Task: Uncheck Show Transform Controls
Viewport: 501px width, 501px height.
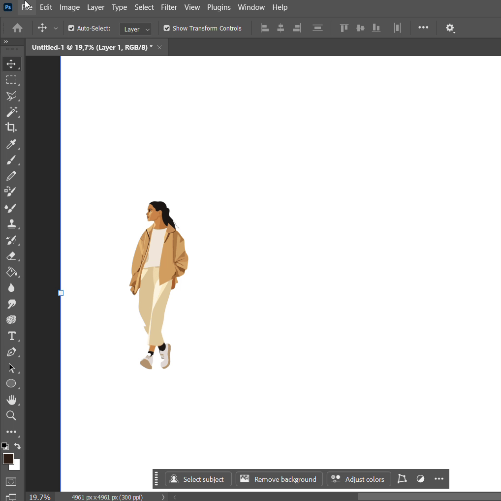Action: (167, 29)
